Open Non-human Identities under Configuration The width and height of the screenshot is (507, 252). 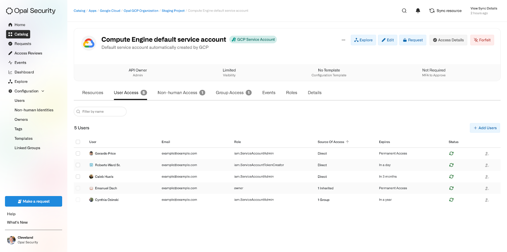tap(34, 110)
